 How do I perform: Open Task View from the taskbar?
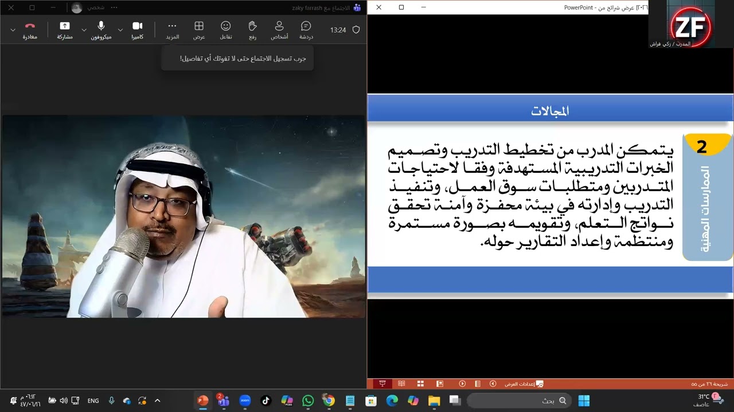pyautogui.click(x=455, y=401)
